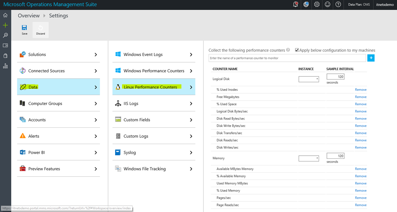Click the green plus icon in sidebar
Screen dimensions: 397x212
[x=5, y=25]
